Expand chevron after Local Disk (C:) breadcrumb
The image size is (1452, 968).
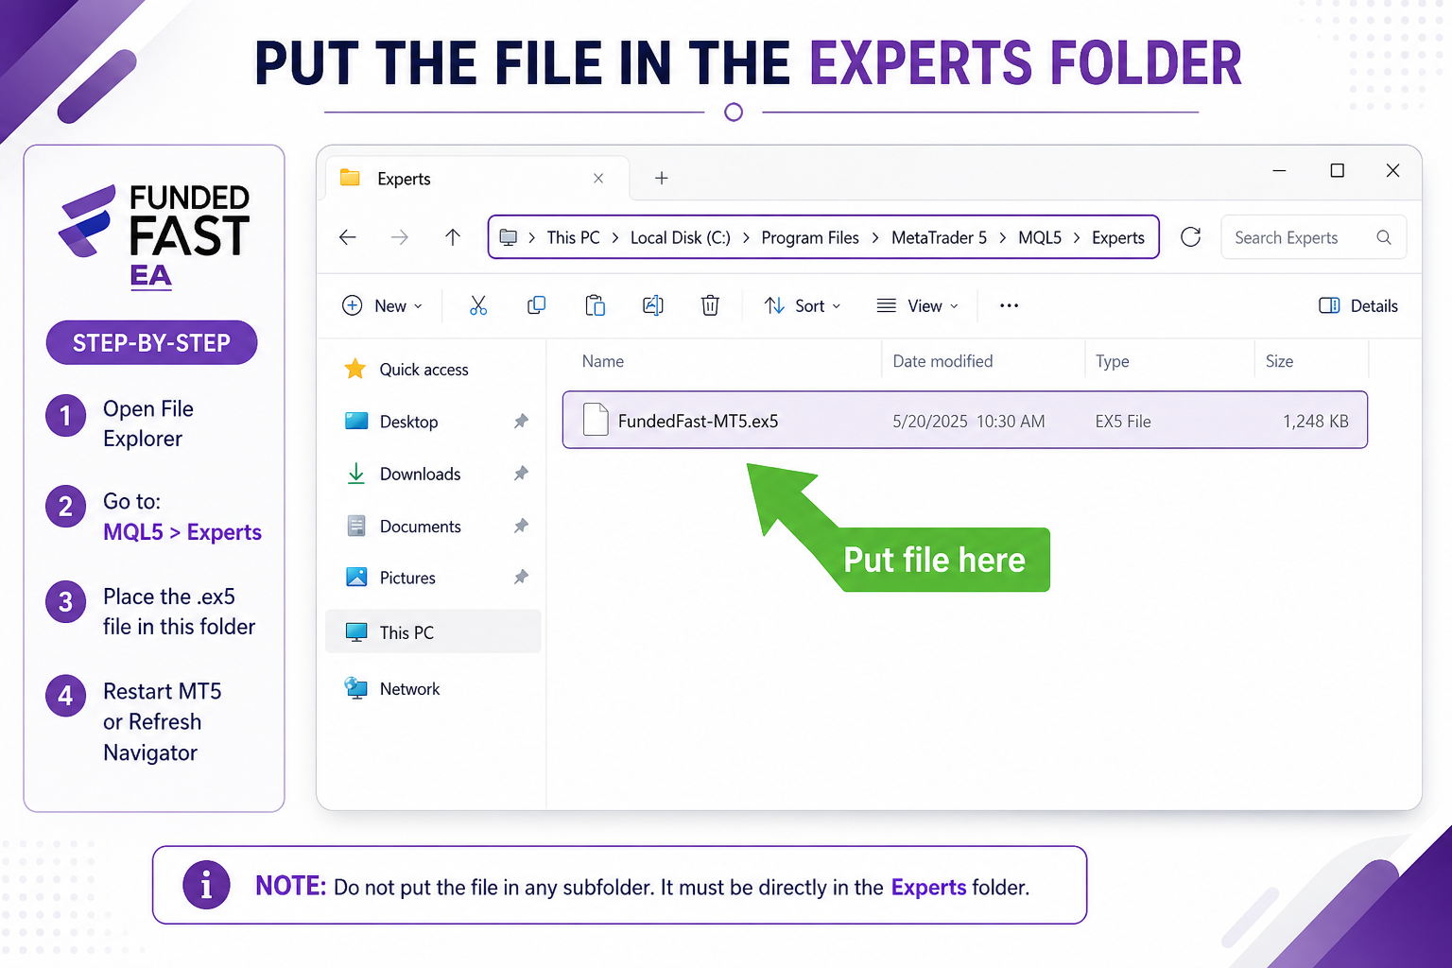pyautogui.click(x=746, y=238)
